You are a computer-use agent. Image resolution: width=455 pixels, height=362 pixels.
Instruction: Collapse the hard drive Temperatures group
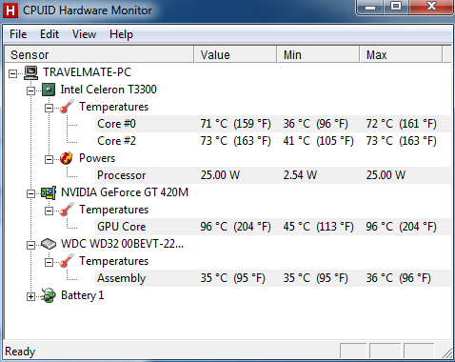point(49,262)
